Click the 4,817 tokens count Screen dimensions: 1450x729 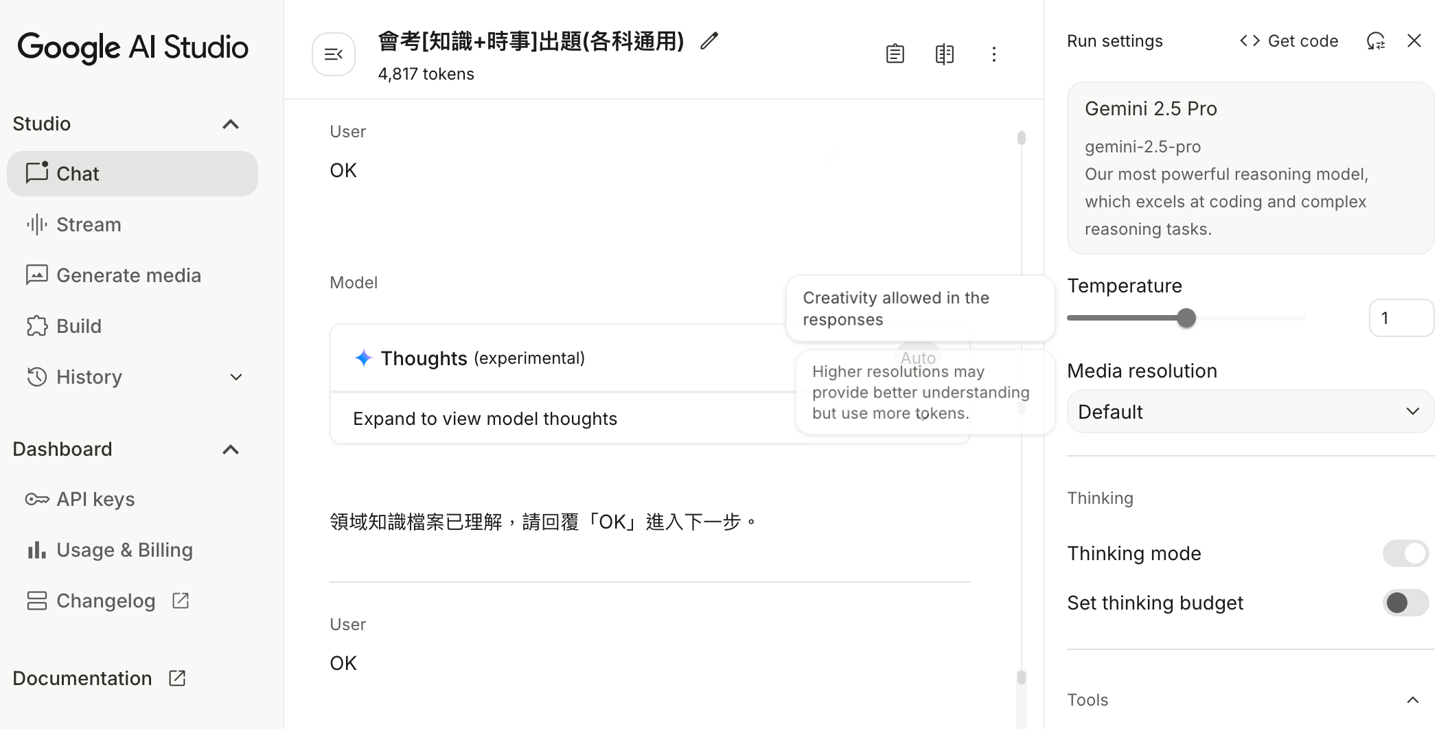pyautogui.click(x=426, y=73)
